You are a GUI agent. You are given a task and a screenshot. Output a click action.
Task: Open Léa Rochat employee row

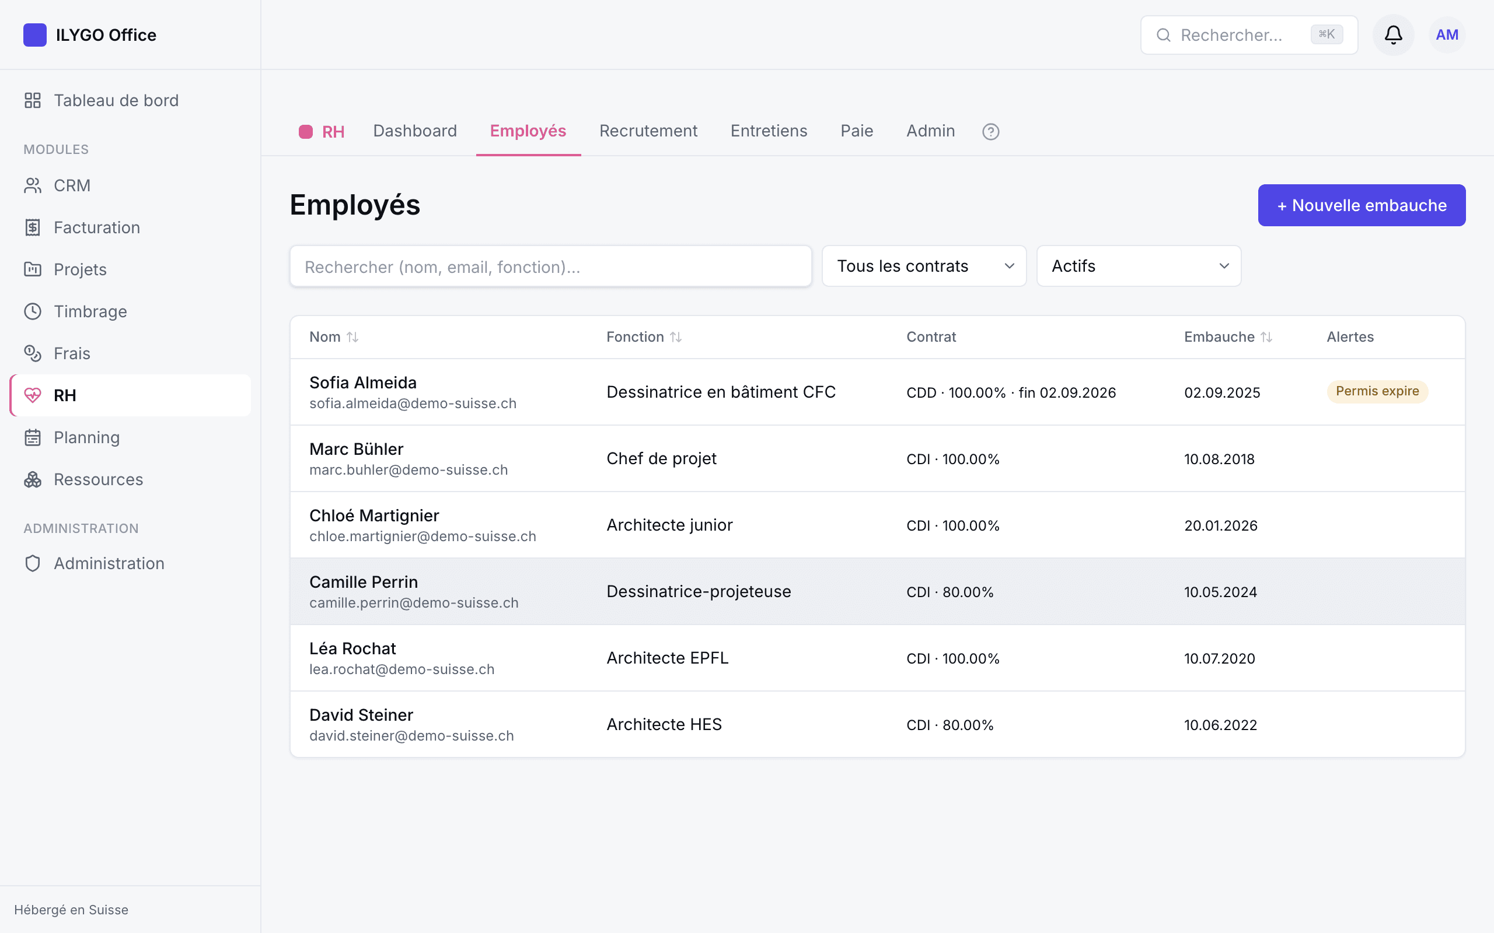877,658
